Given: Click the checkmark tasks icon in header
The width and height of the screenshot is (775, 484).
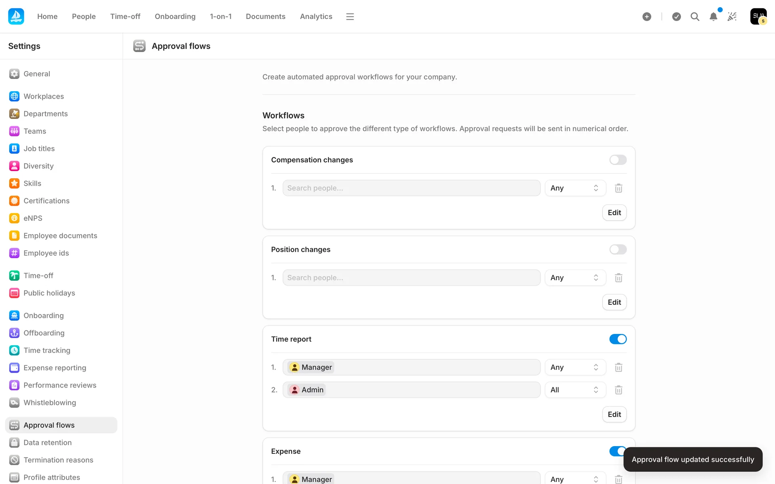Looking at the screenshot, I should click(677, 17).
